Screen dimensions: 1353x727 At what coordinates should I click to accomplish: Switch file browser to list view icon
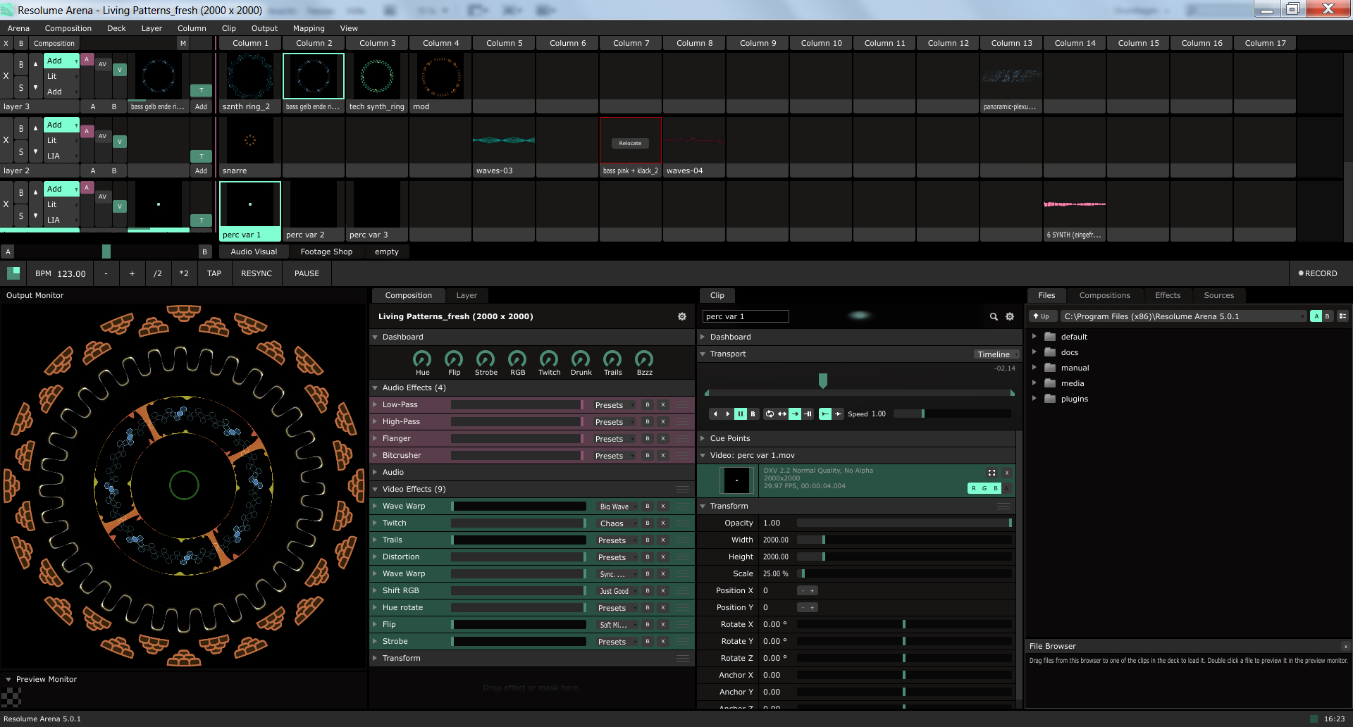(x=1342, y=316)
